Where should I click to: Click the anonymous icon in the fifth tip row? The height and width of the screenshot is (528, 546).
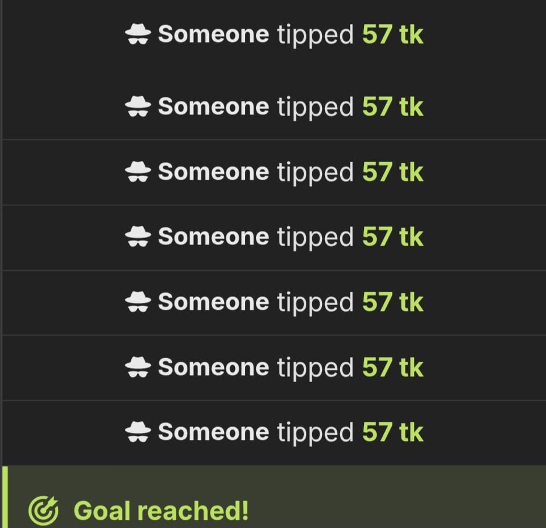point(138,302)
